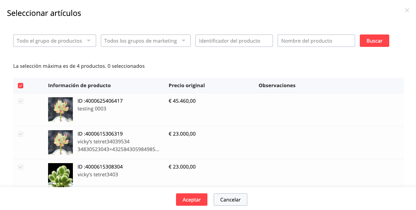Open the Todo el grupo de productos dropdown
This screenshot has width=416, height=210.
[x=54, y=41]
